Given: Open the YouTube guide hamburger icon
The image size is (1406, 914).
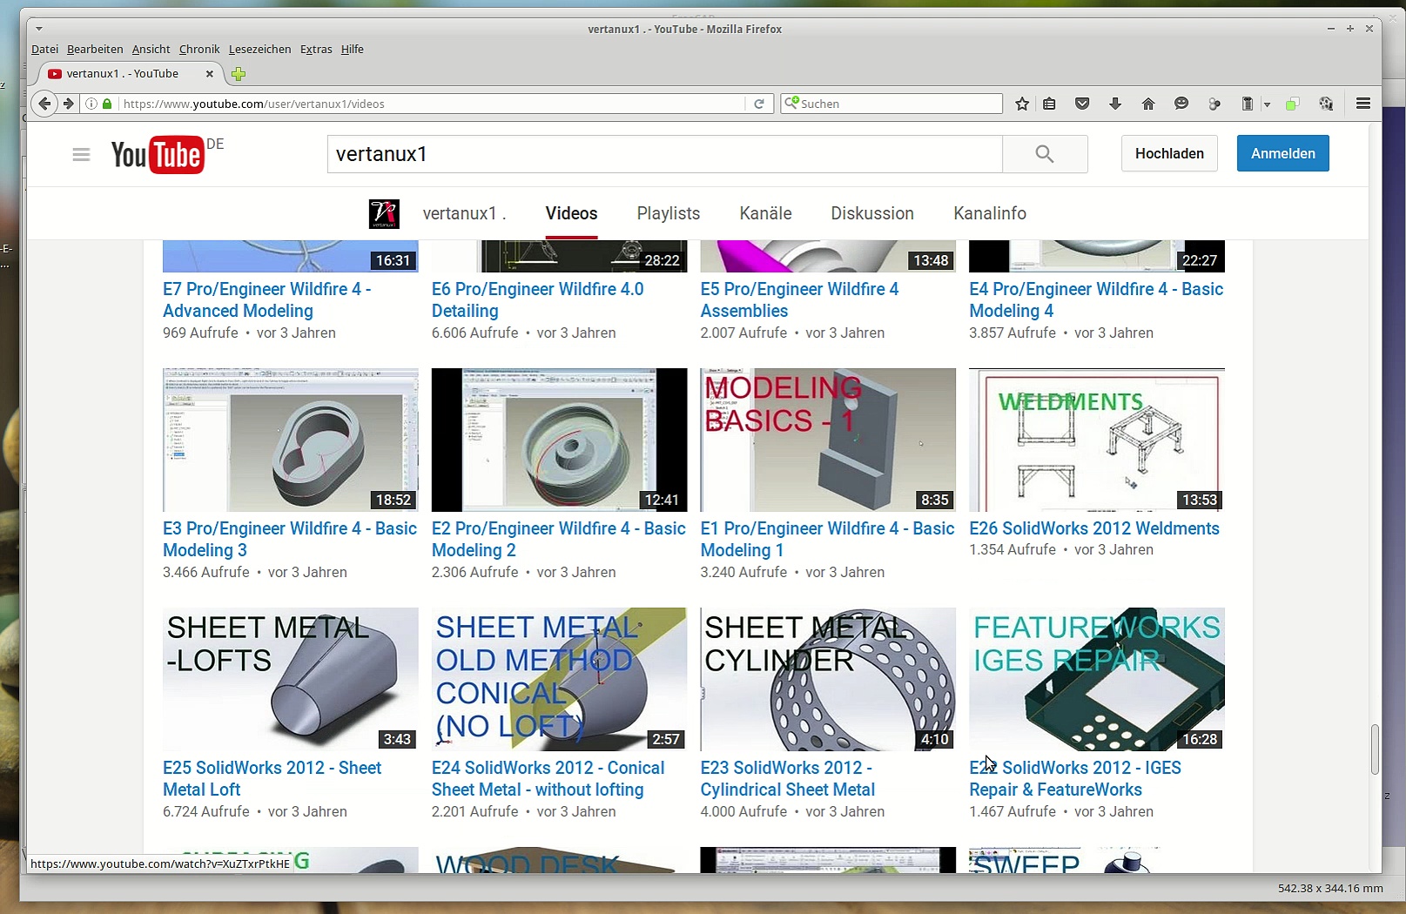Looking at the screenshot, I should click(81, 155).
